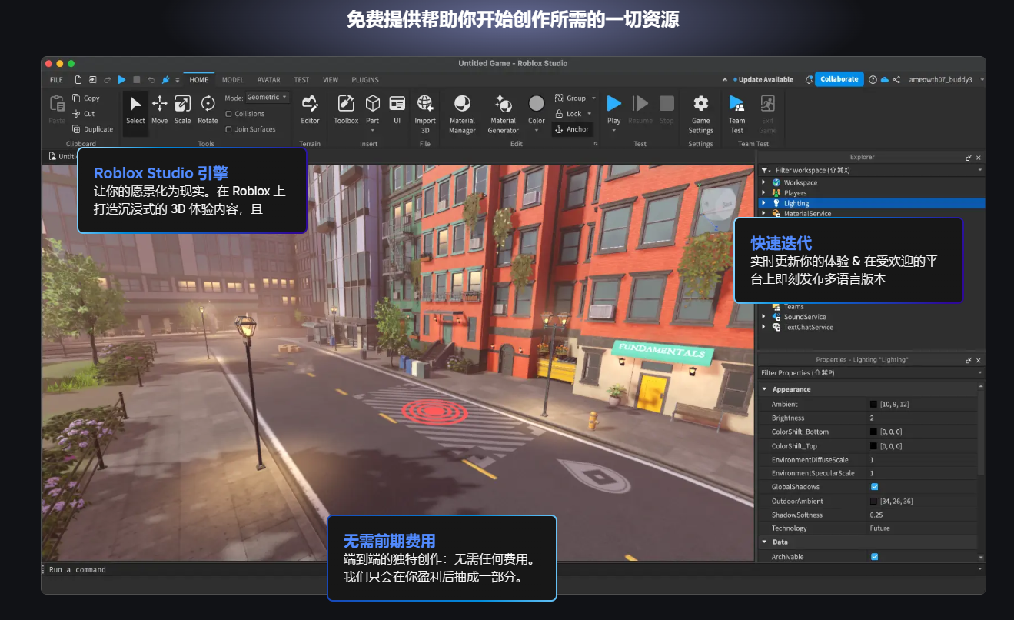Switch to the PLUGINS tab
This screenshot has height=620, width=1014.
click(365, 79)
